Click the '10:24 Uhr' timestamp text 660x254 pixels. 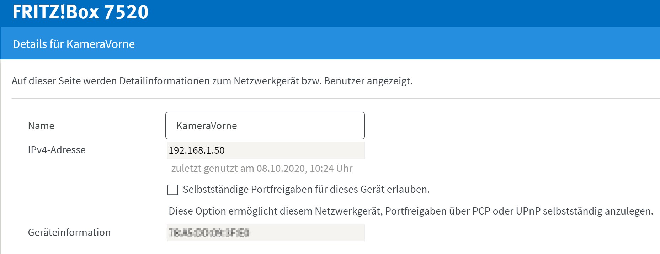[331, 169]
